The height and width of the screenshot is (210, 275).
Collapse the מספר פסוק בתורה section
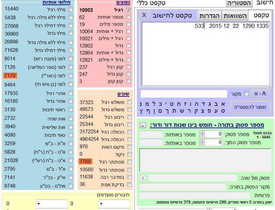point(143,126)
